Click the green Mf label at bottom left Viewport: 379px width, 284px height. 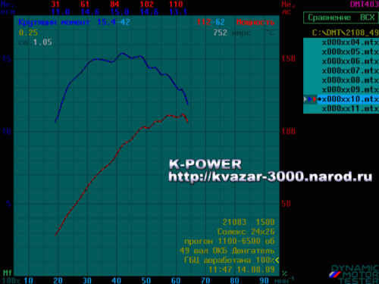pos(8,273)
